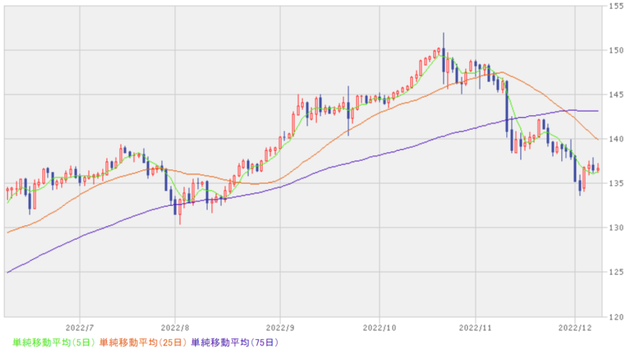The image size is (629, 351).
Task: Click the 2022/9 date axis label
Action: point(281,327)
